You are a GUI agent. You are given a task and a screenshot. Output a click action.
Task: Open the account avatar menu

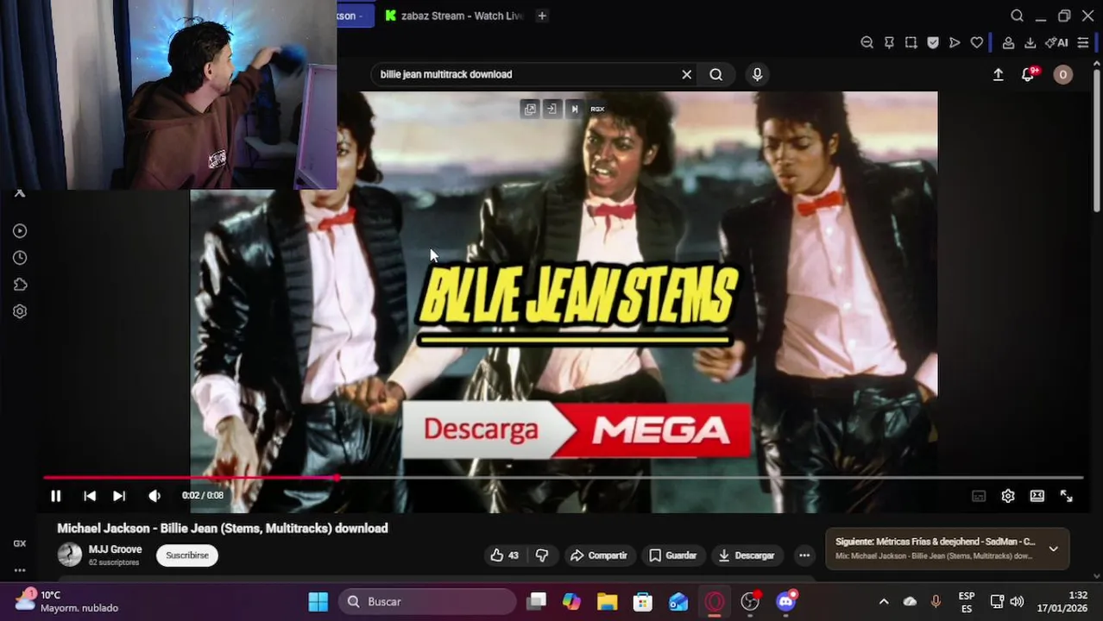coord(1062,75)
